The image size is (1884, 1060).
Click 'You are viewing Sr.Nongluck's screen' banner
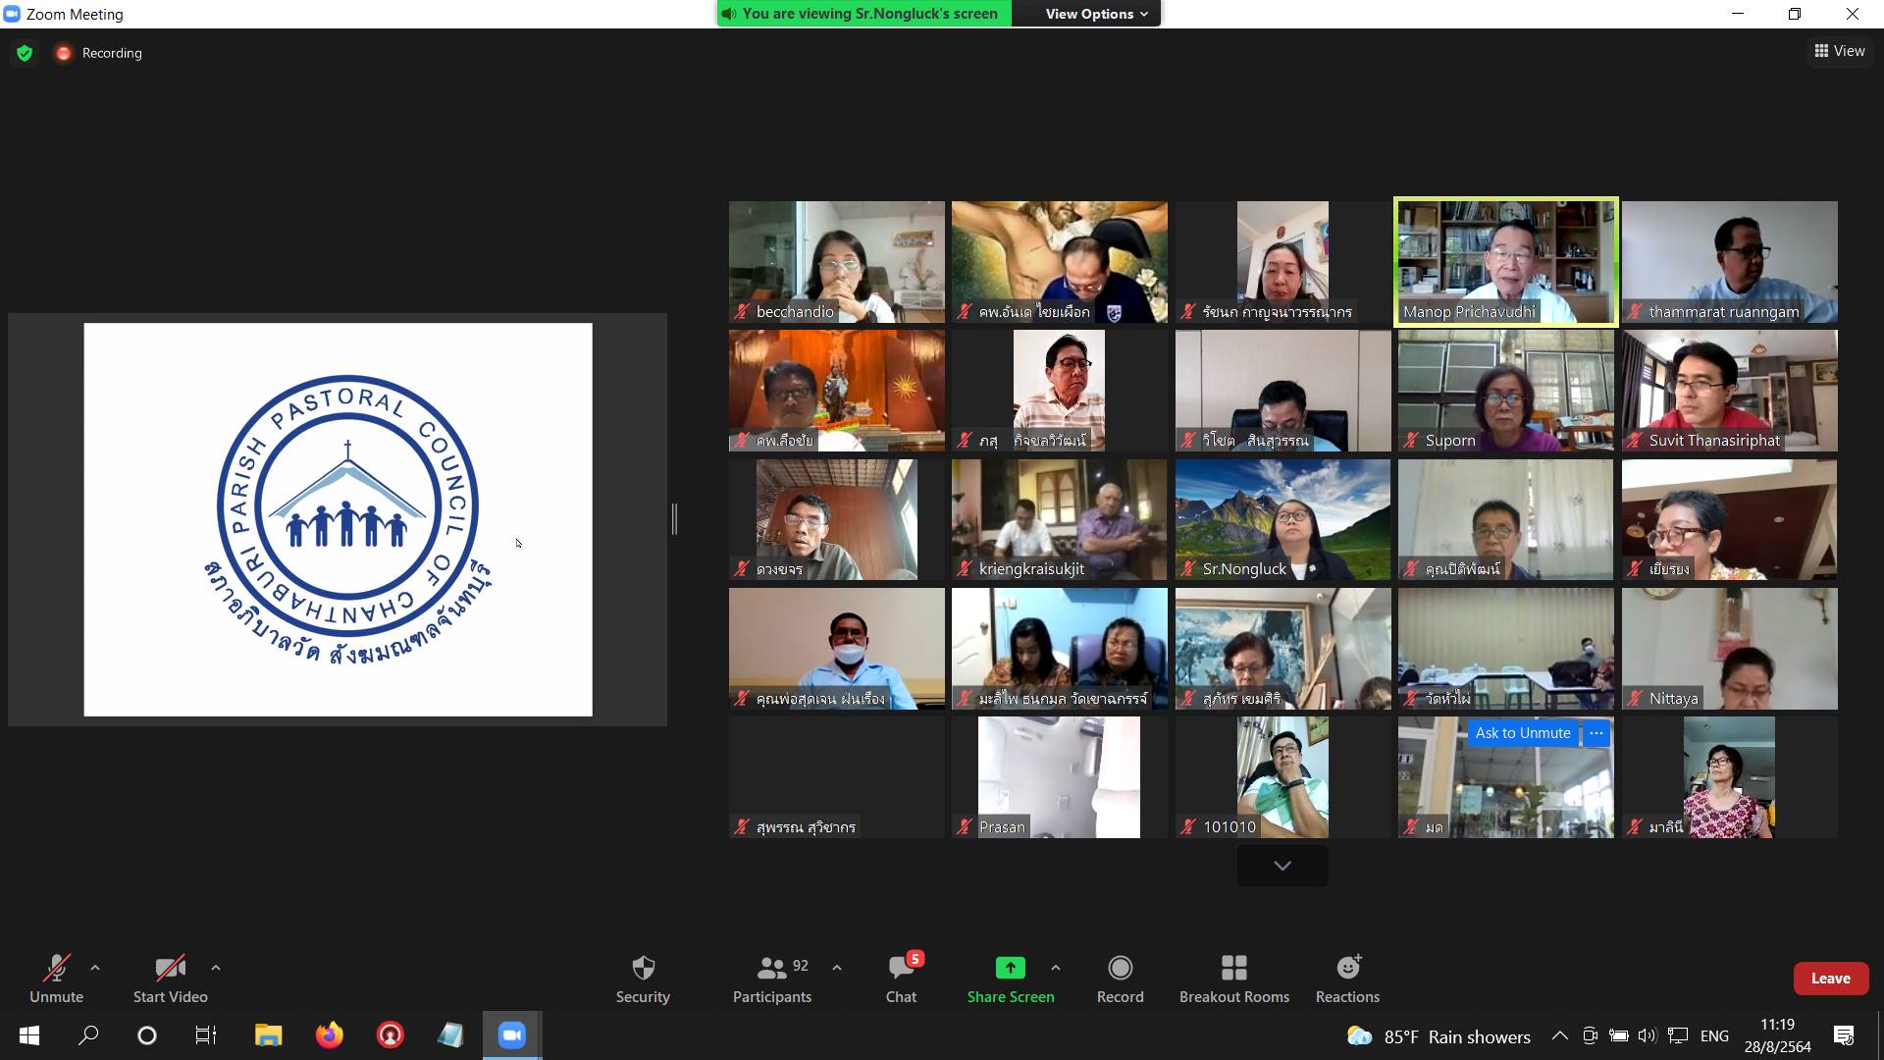click(863, 14)
